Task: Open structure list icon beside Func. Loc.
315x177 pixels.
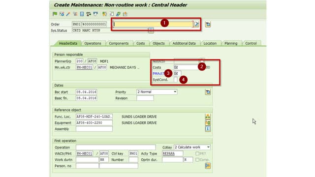Action: 208,117
